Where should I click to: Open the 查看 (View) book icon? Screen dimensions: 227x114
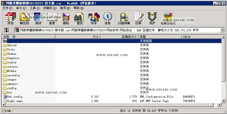[52, 18]
